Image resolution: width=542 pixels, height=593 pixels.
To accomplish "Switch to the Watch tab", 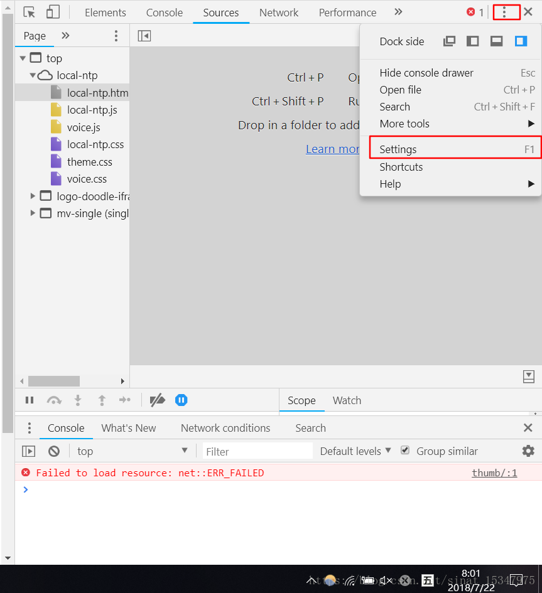I will pos(347,400).
